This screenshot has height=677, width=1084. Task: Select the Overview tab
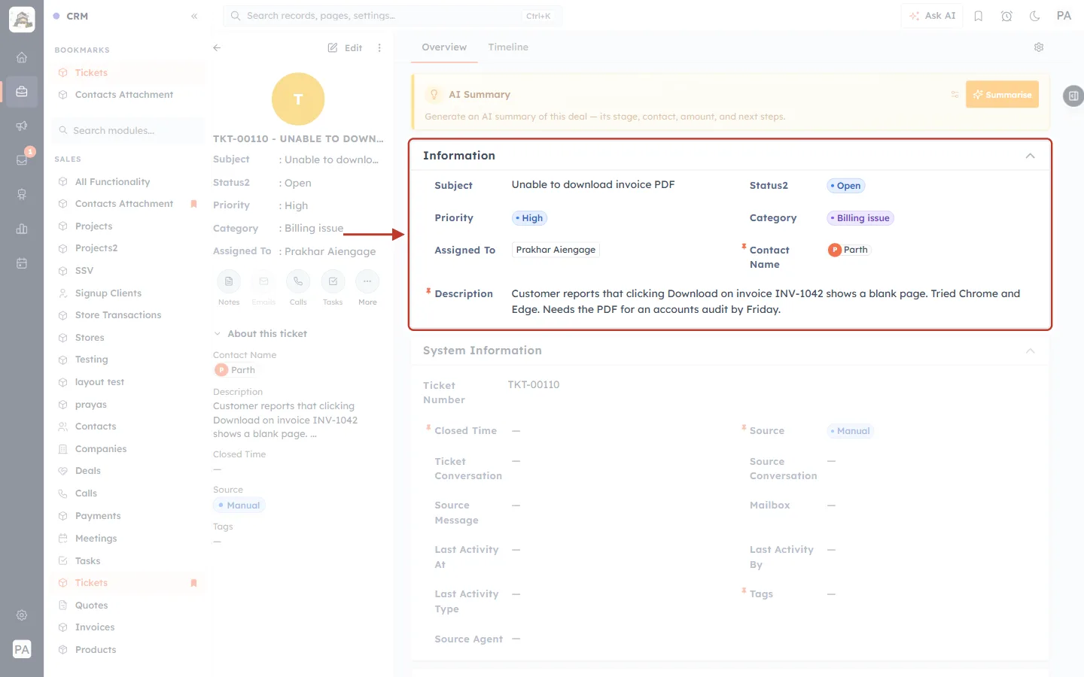[x=444, y=47]
